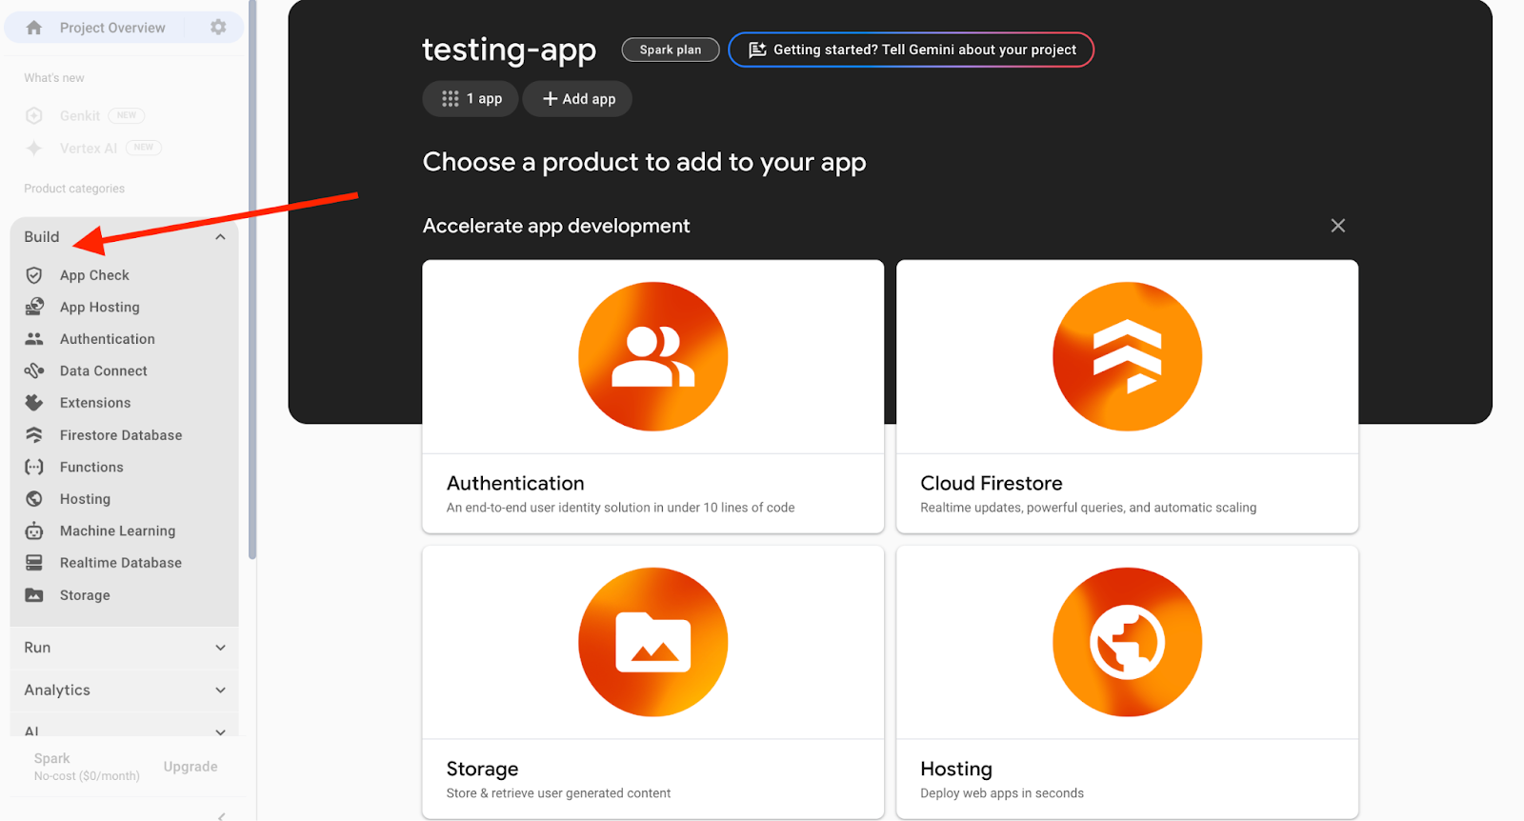The height and width of the screenshot is (821, 1524).
Task: Click the App Hosting icon
Action: point(34,307)
